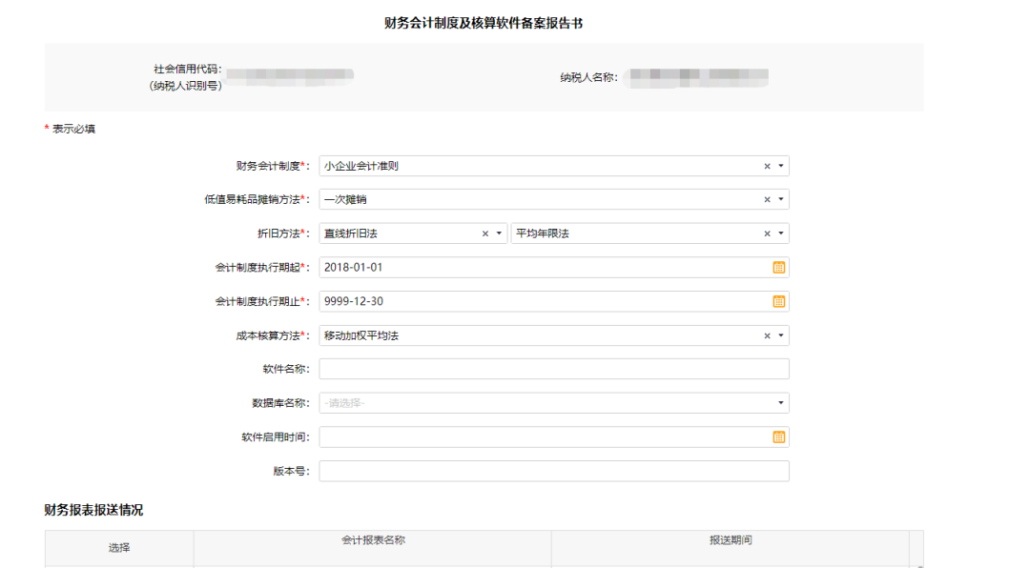Click the 软件启用时间 input field
This screenshot has width=1030, height=568.
[554, 437]
